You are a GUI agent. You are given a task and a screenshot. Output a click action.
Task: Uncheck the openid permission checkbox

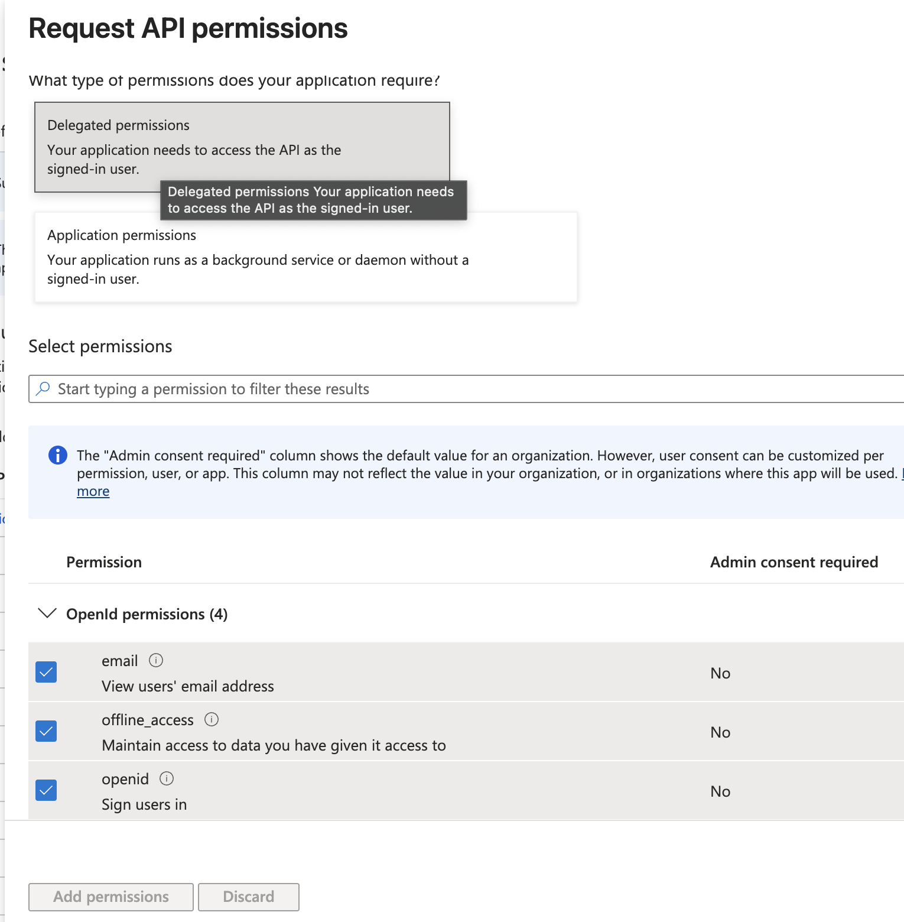pos(46,790)
